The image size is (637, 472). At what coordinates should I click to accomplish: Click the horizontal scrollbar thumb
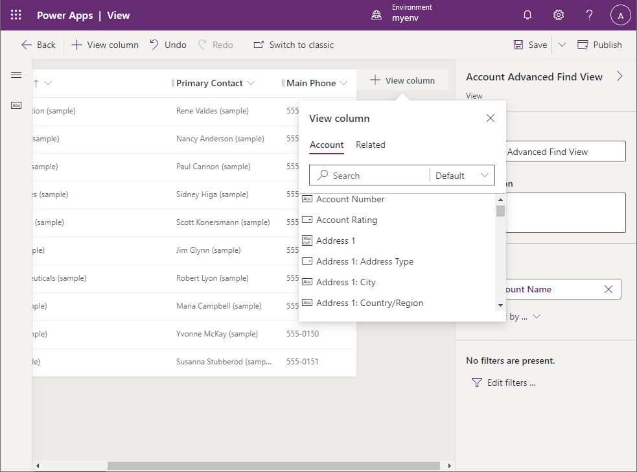point(273,466)
